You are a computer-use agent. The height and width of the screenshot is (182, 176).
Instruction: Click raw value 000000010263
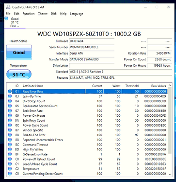155,164
